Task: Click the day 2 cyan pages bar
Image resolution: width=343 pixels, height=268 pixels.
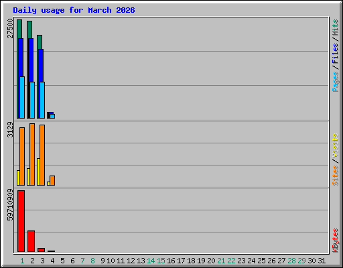Action: tap(32, 100)
